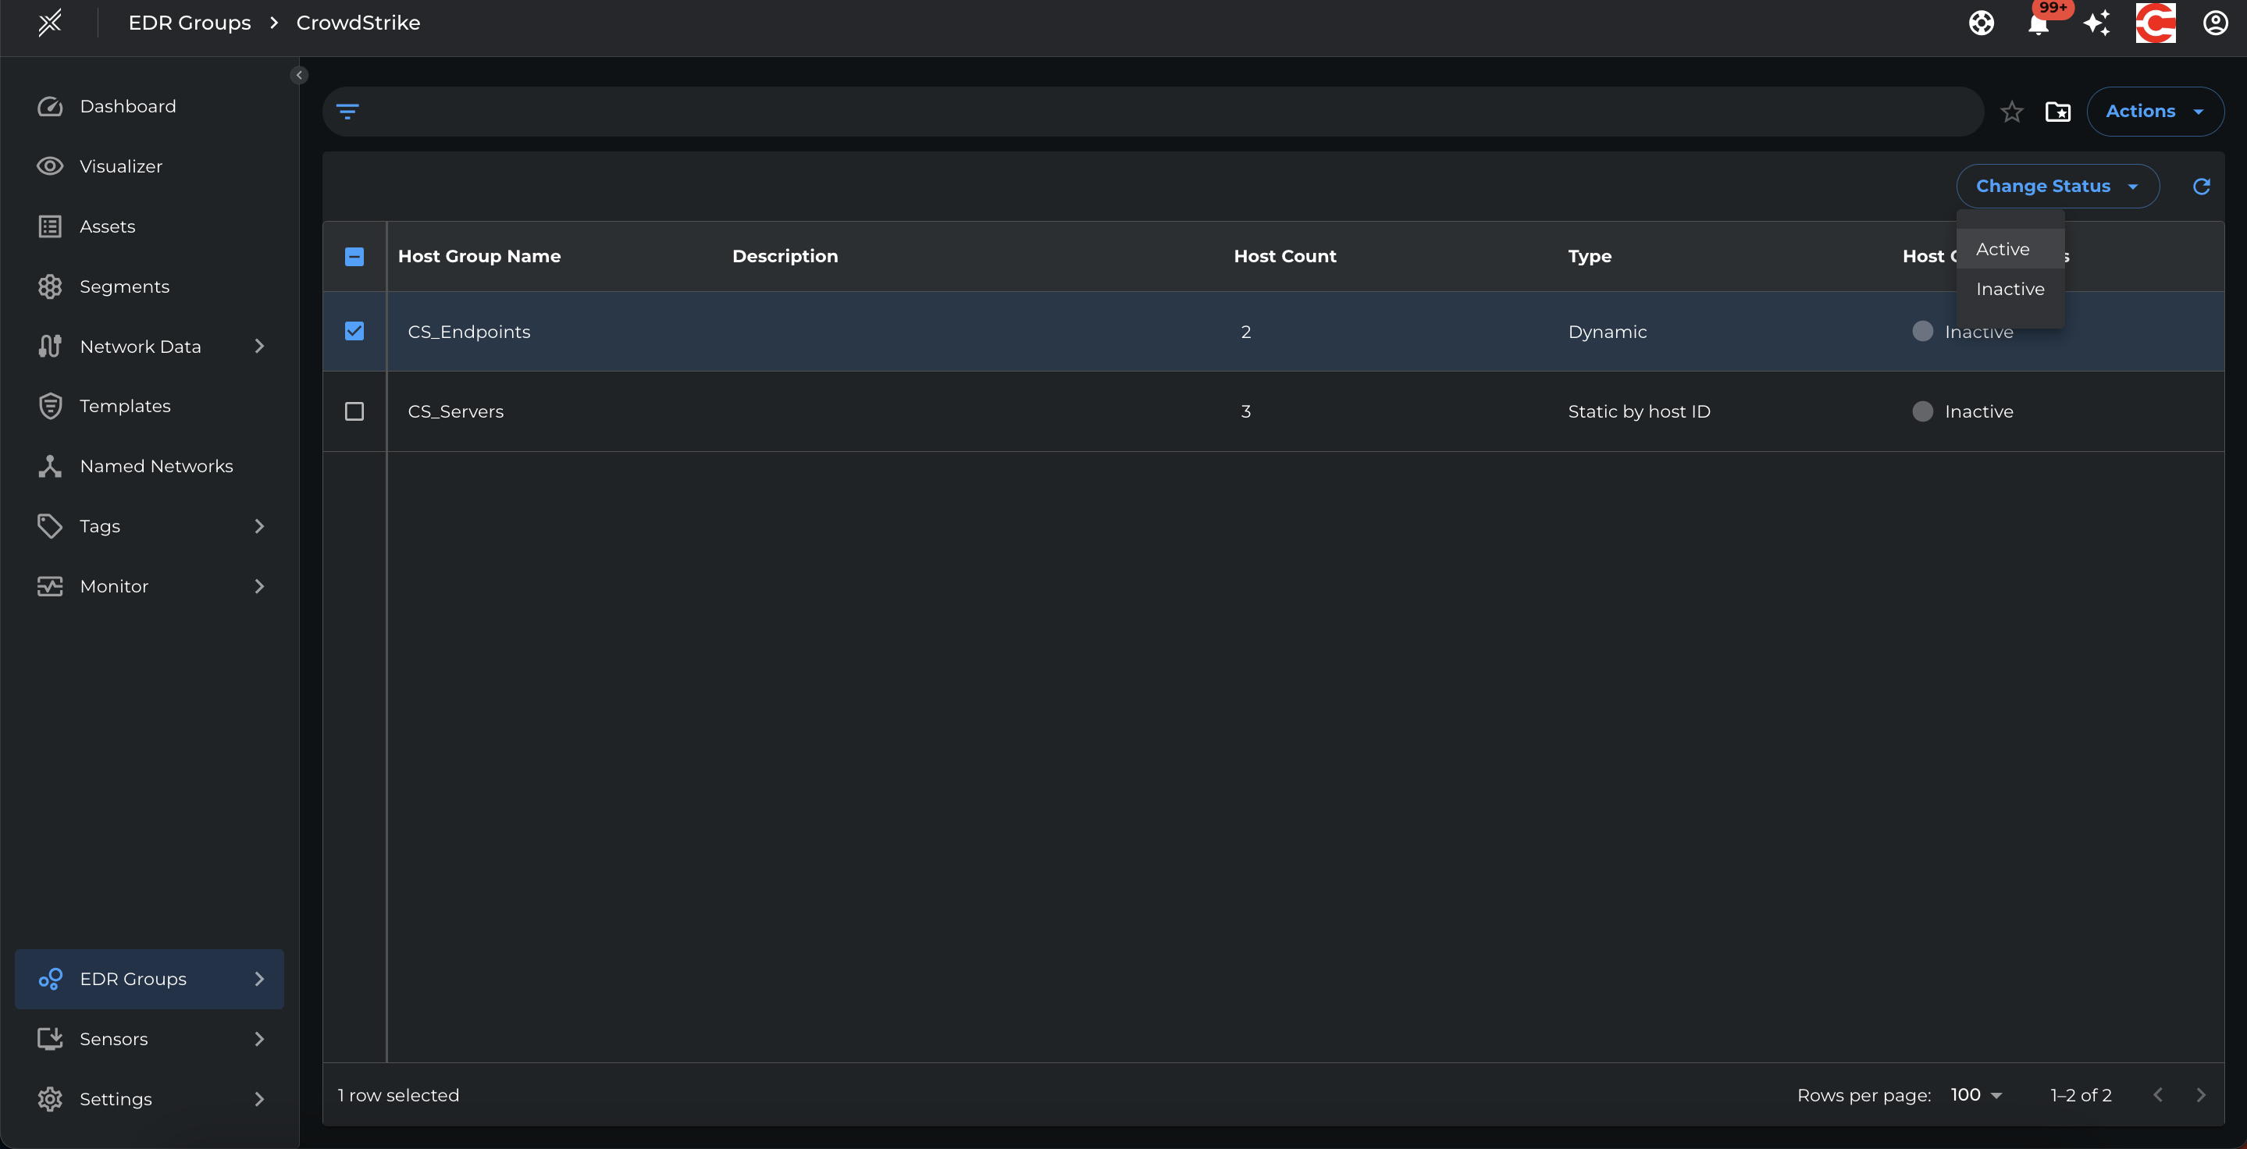
Task: Click the filter icon in search bar
Action: (x=347, y=112)
